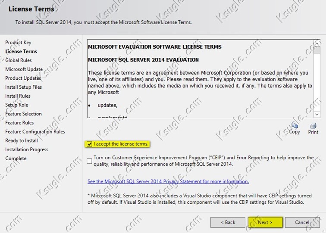Click the license text scrollbar thumb

(317, 50)
